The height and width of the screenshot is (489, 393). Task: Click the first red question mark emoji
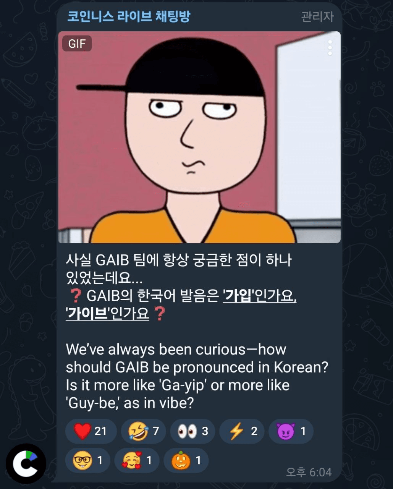[76, 296]
